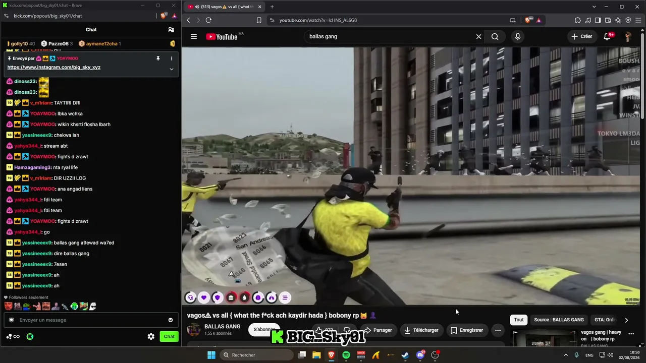Open chat user list icon
The width and height of the screenshot is (646, 363).
(171, 30)
